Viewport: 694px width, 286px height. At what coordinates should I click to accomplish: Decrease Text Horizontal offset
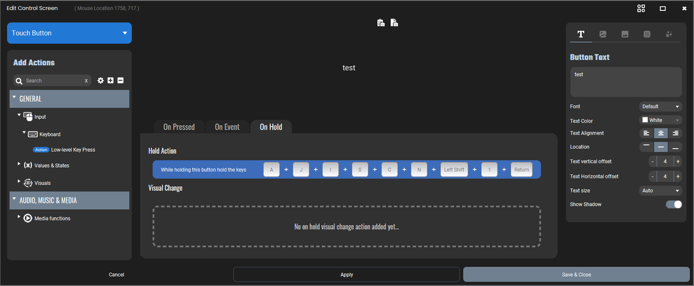tap(653, 176)
